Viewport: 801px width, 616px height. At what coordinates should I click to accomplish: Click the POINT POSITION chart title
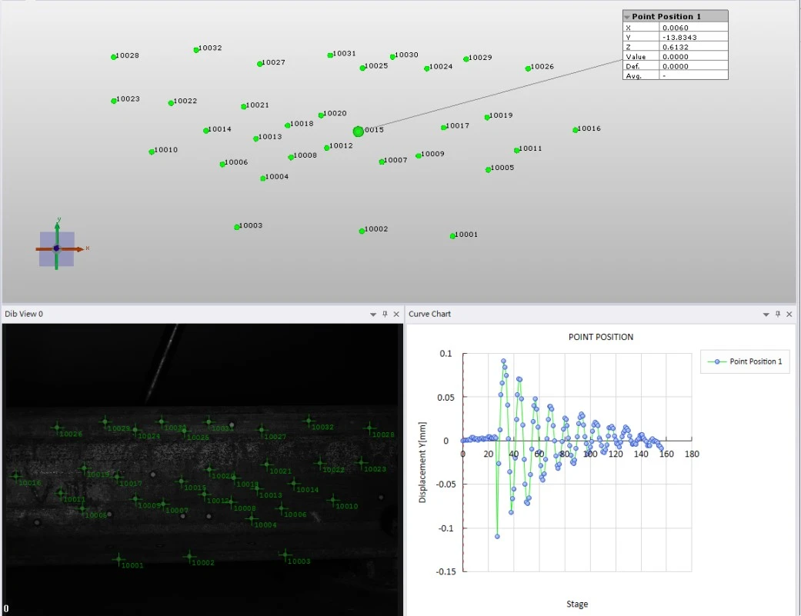[x=601, y=337]
